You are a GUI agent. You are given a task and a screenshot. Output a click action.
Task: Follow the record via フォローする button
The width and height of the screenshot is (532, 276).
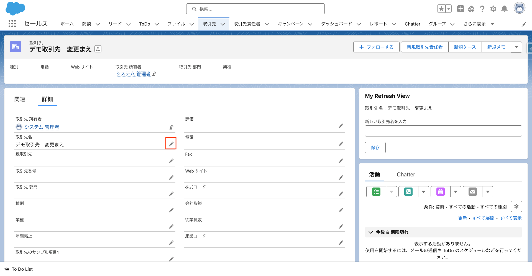[x=376, y=47]
